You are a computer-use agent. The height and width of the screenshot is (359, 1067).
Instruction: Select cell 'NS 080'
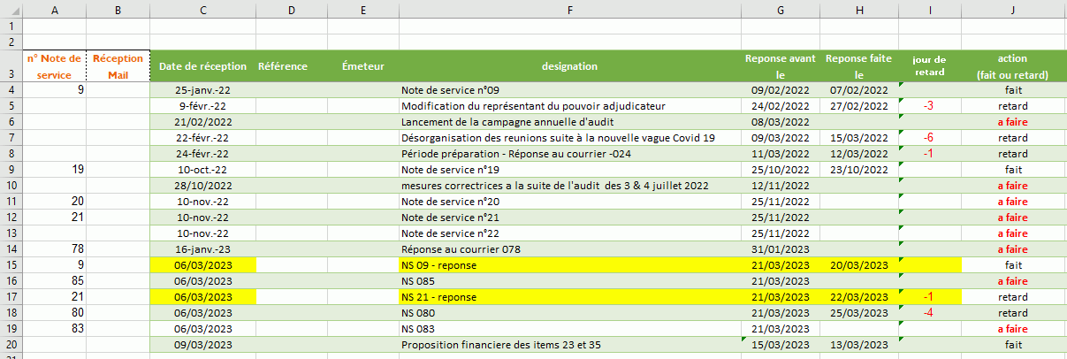click(x=570, y=312)
